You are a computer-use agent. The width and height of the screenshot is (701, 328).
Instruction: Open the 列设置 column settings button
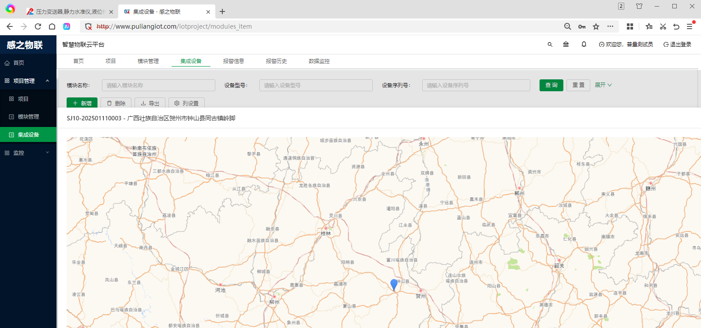(186, 103)
